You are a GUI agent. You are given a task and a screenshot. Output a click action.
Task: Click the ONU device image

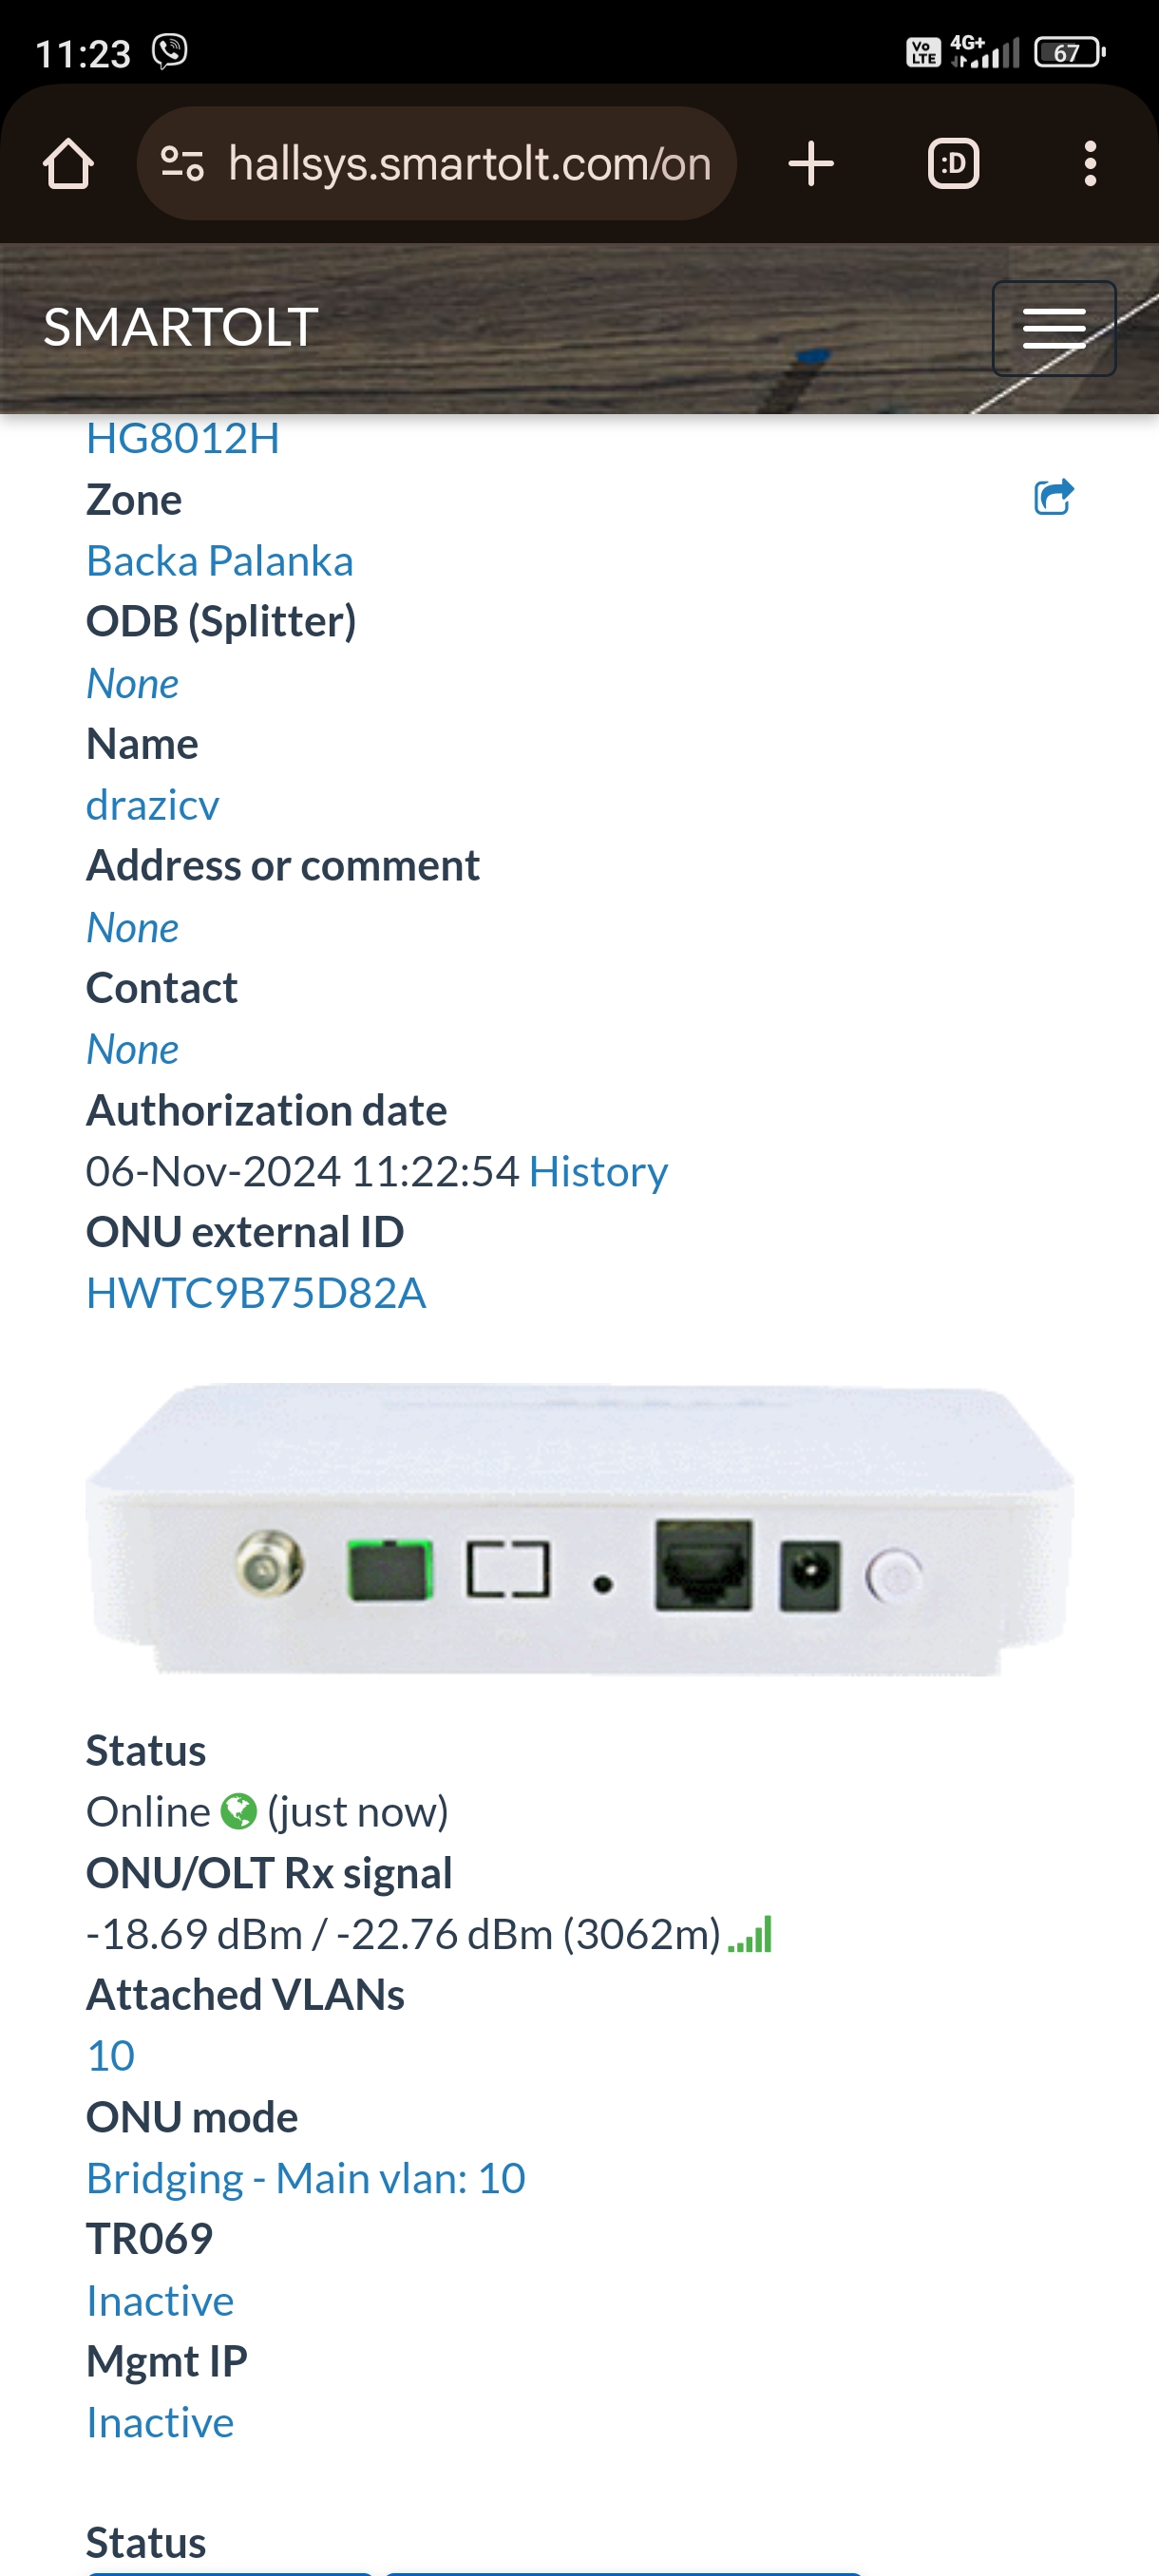pos(580,1530)
